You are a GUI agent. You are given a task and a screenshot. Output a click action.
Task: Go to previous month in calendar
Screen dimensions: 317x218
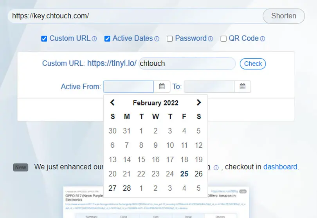coord(112,102)
